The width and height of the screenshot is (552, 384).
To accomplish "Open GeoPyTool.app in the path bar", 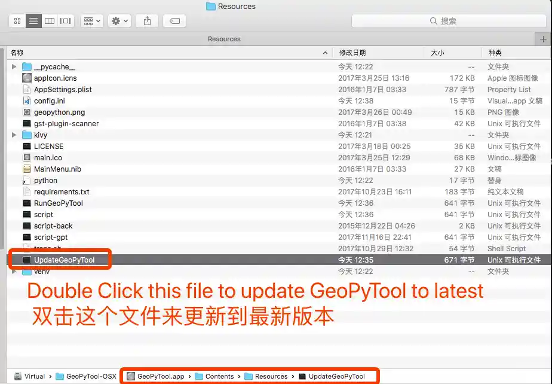I will coord(155,376).
